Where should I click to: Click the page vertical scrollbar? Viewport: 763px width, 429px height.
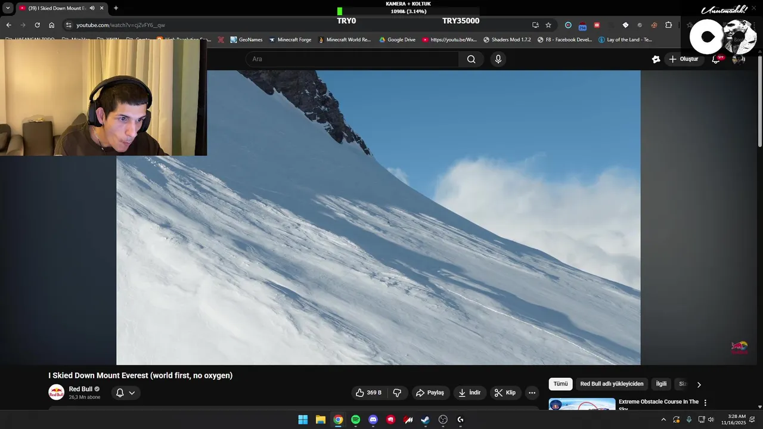point(760,101)
